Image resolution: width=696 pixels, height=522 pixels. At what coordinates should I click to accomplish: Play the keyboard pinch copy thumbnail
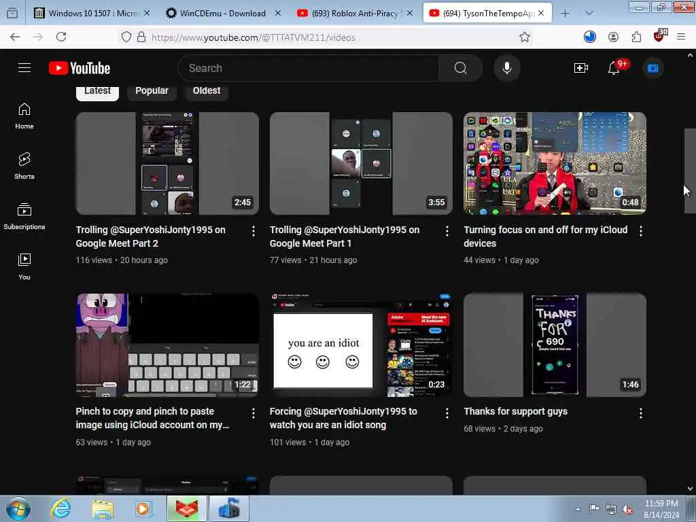tap(167, 345)
